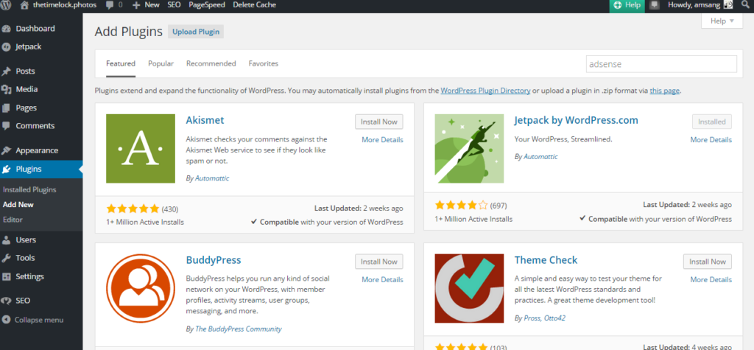
Task: Switch to the Popular tab
Action: [161, 63]
